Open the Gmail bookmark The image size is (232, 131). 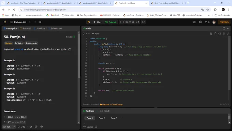pyautogui.click(x=55, y=15)
